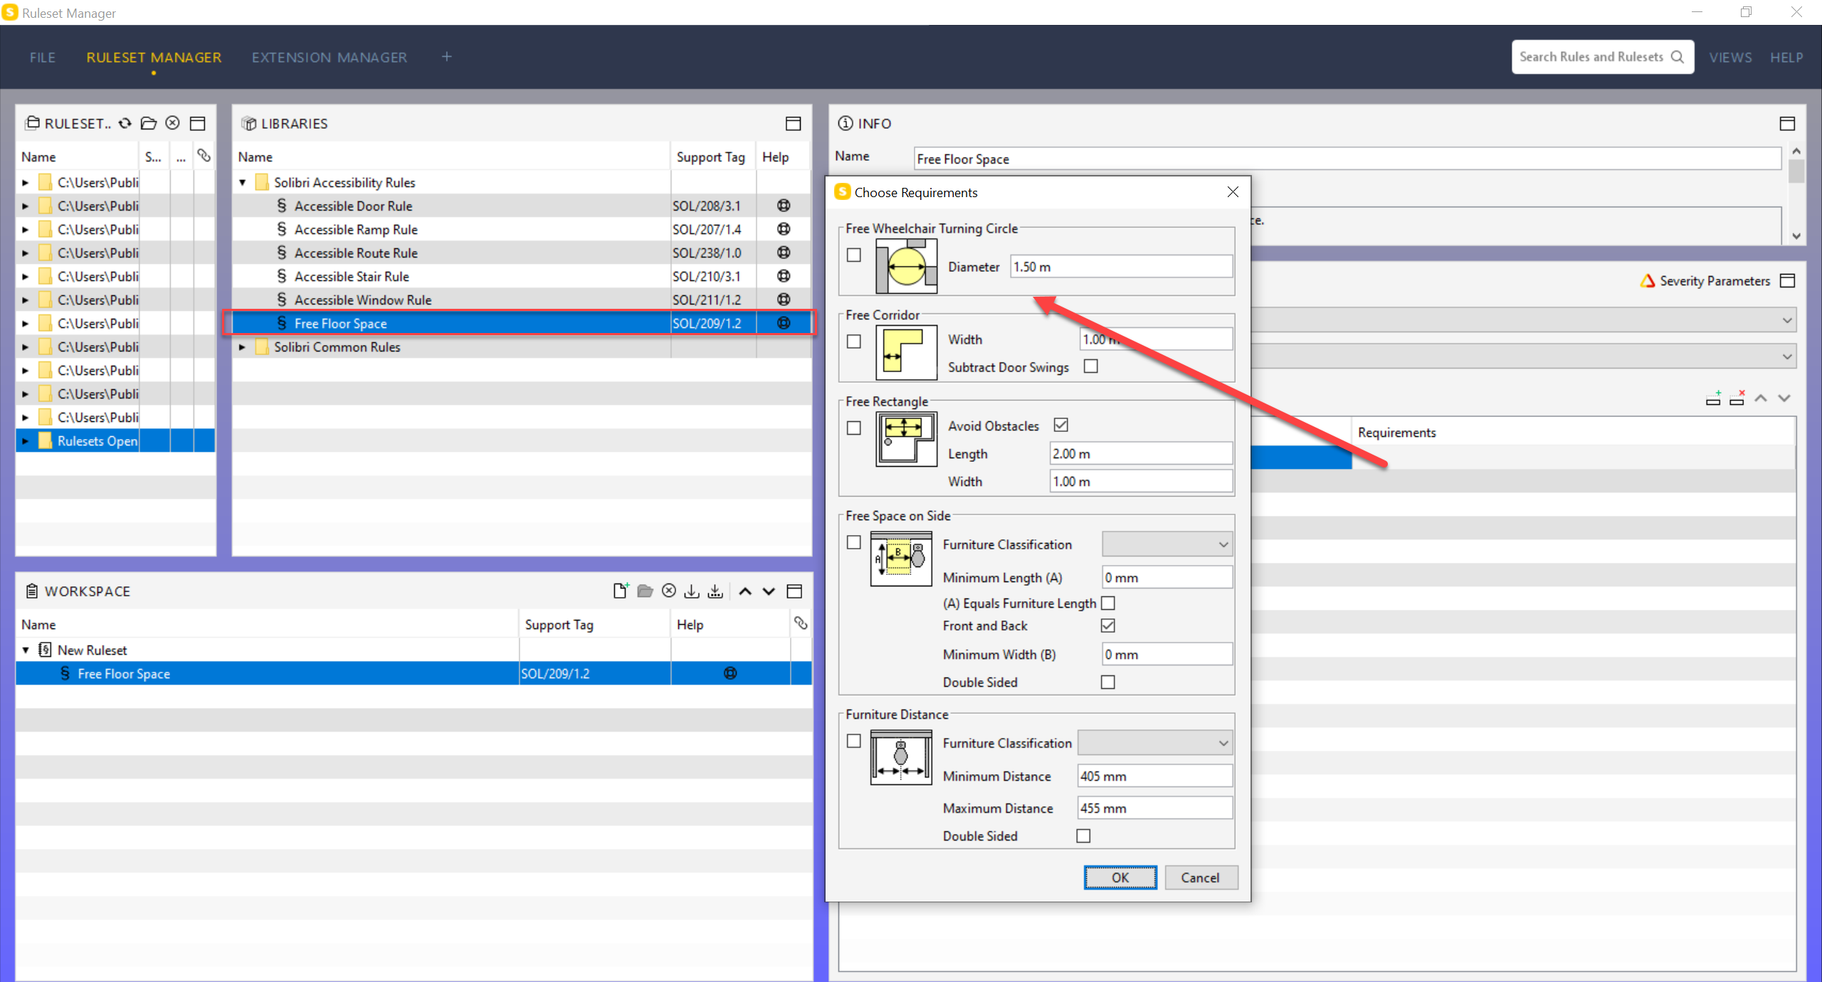Move requirement row up
1822x982 pixels.
1761,398
